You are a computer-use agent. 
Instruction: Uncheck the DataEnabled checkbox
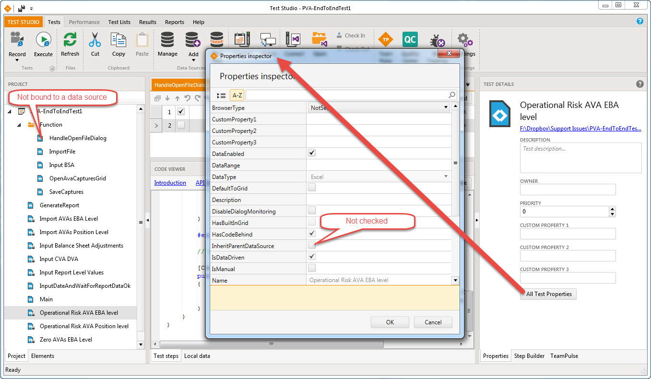click(x=312, y=153)
